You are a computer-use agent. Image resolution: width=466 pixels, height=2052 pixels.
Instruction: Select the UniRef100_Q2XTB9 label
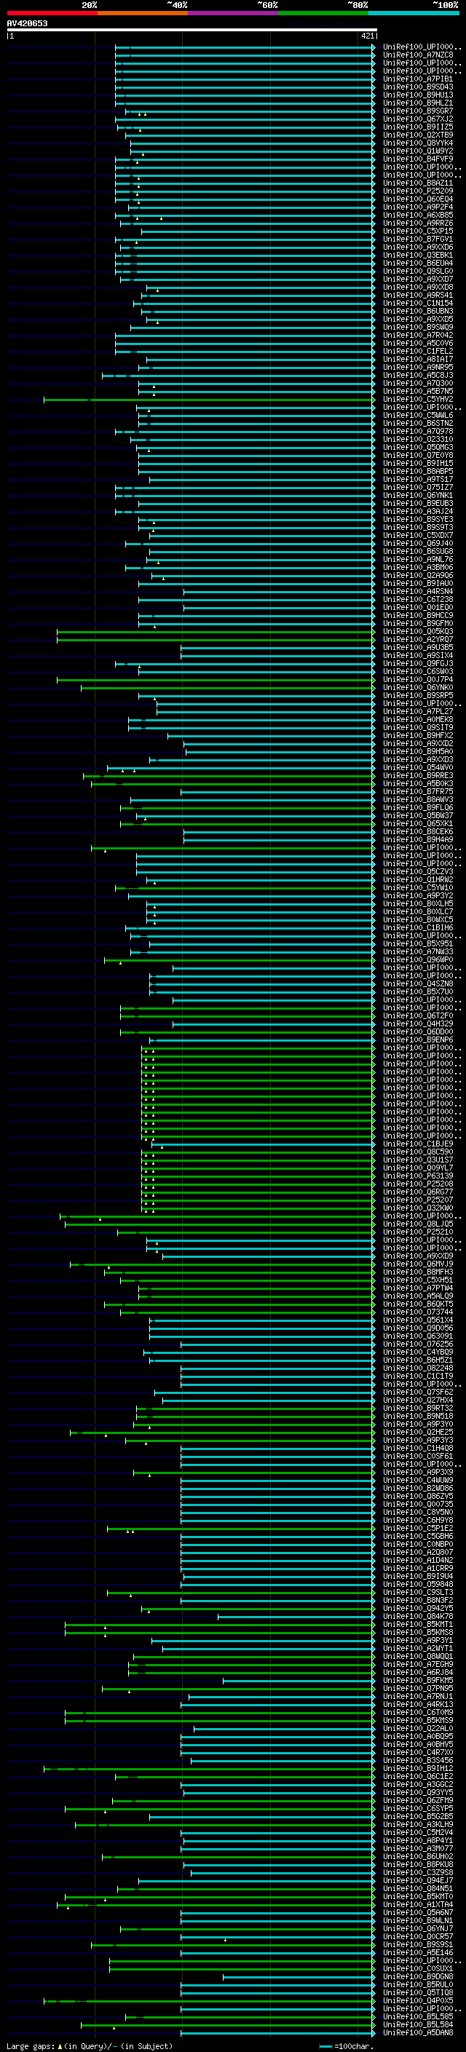[418, 135]
